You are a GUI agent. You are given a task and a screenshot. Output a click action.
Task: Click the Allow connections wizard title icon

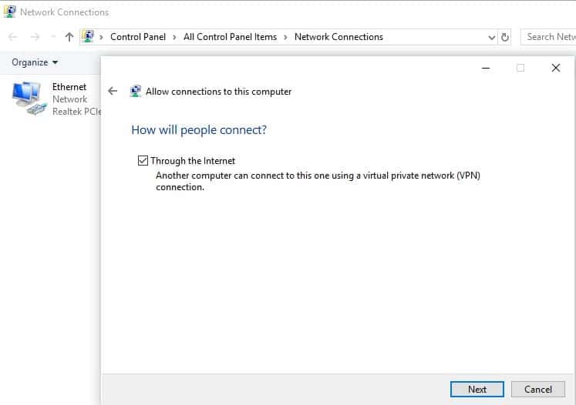[x=136, y=91]
